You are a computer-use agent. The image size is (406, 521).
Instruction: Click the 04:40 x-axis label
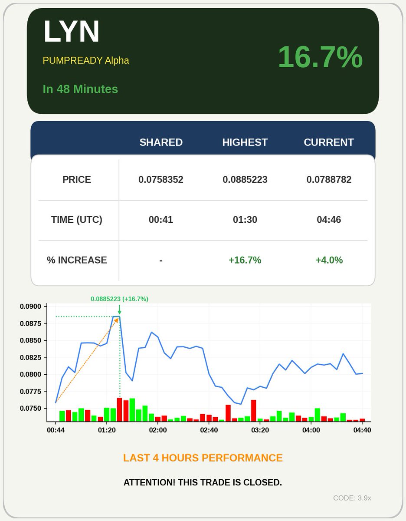pyautogui.click(x=362, y=430)
